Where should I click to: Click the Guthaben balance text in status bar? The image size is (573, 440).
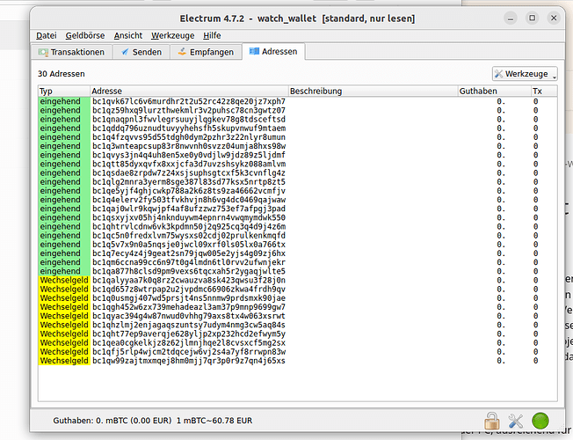point(152,421)
